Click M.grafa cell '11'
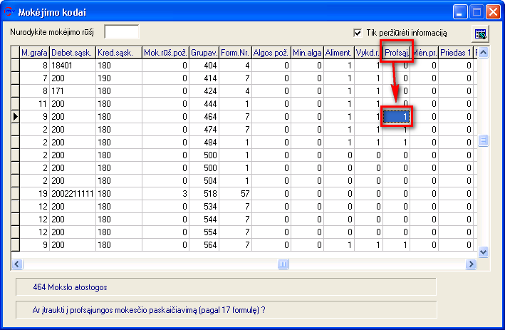 34,104
